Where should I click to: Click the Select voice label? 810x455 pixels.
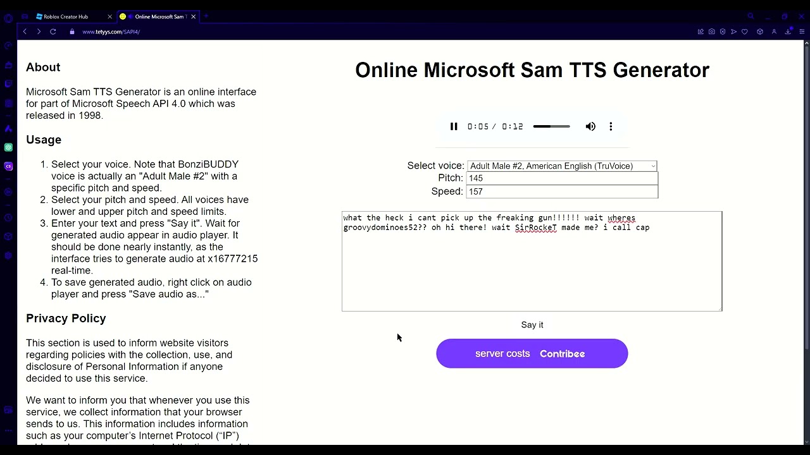[x=435, y=166]
